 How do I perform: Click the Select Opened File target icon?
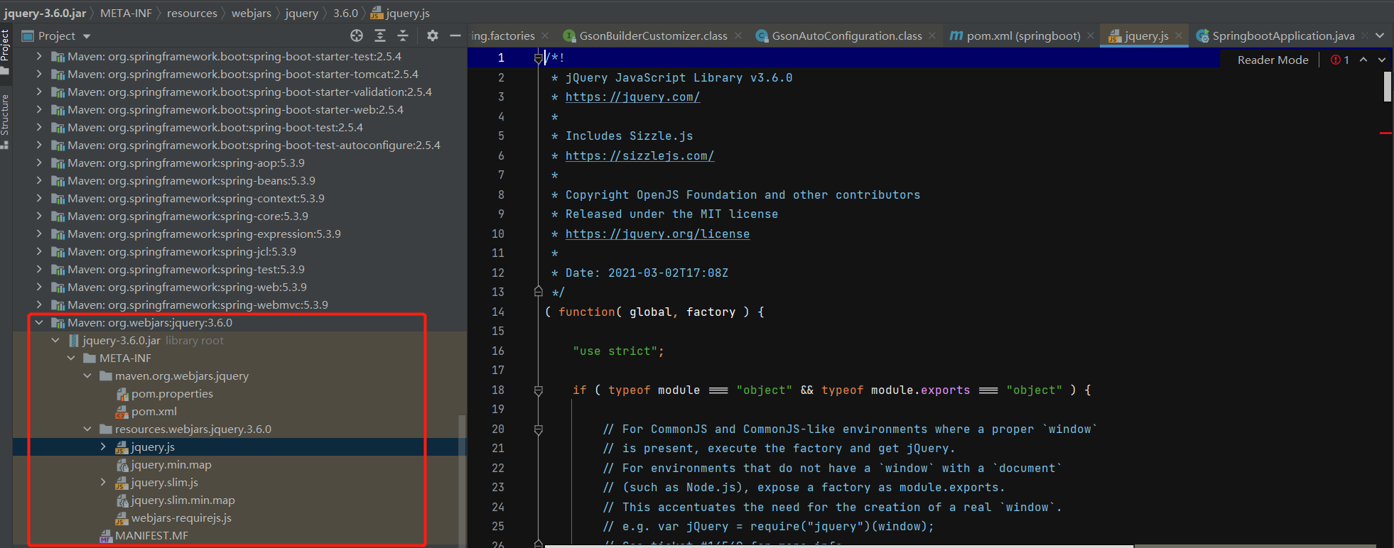pyautogui.click(x=357, y=35)
